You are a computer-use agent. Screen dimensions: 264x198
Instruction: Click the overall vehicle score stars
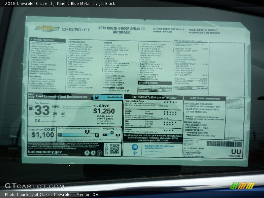point(170,102)
